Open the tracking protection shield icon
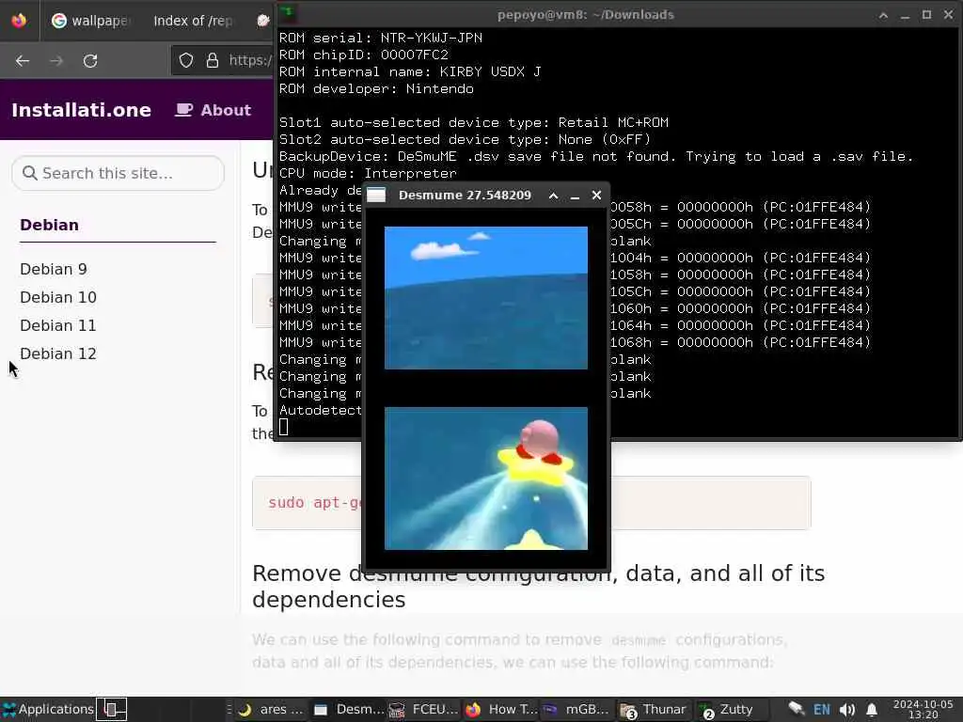The image size is (963, 722). point(186,60)
